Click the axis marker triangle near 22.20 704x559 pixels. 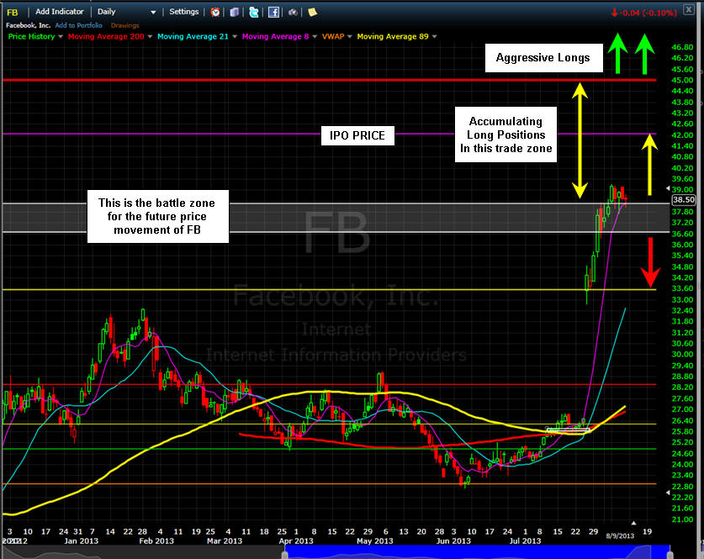668,493
